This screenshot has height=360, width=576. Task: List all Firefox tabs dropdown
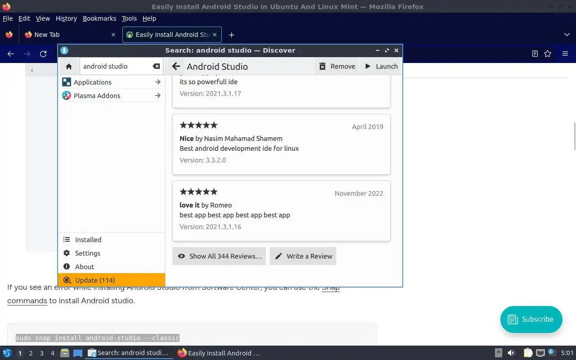pos(567,35)
